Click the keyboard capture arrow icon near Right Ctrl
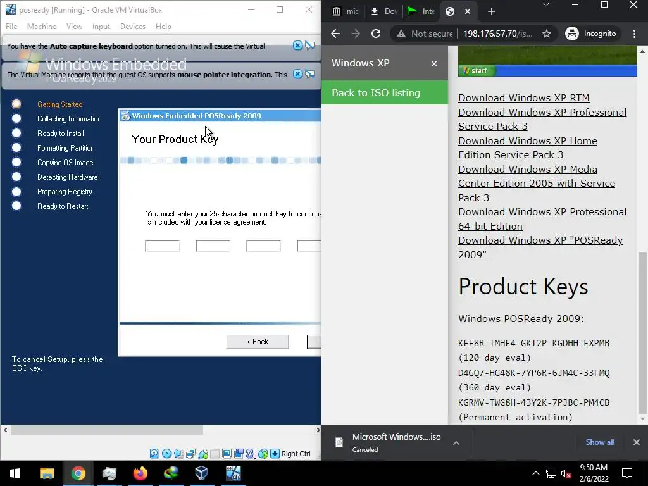Screen dimensions: 648x486 (275, 453)
